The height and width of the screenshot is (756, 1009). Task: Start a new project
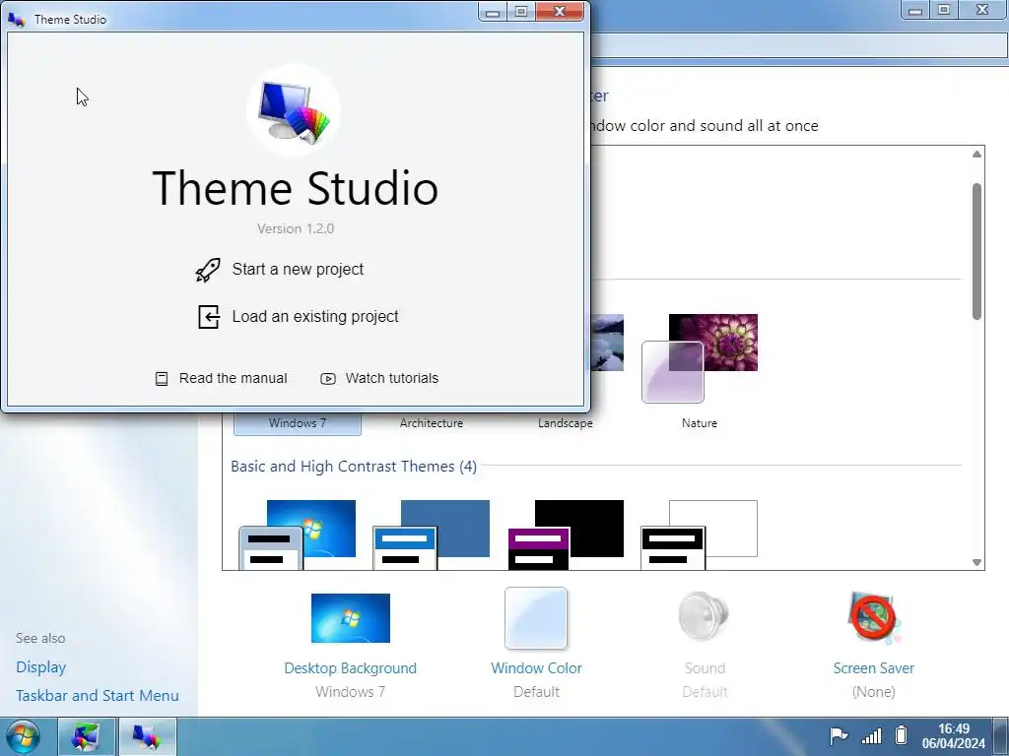279,270
